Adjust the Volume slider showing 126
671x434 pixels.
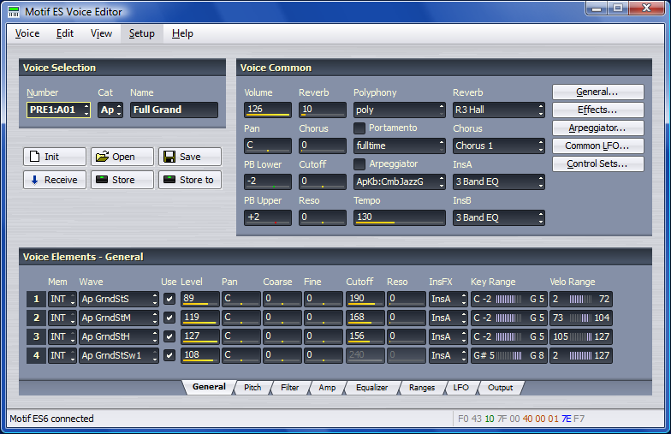[267, 110]
